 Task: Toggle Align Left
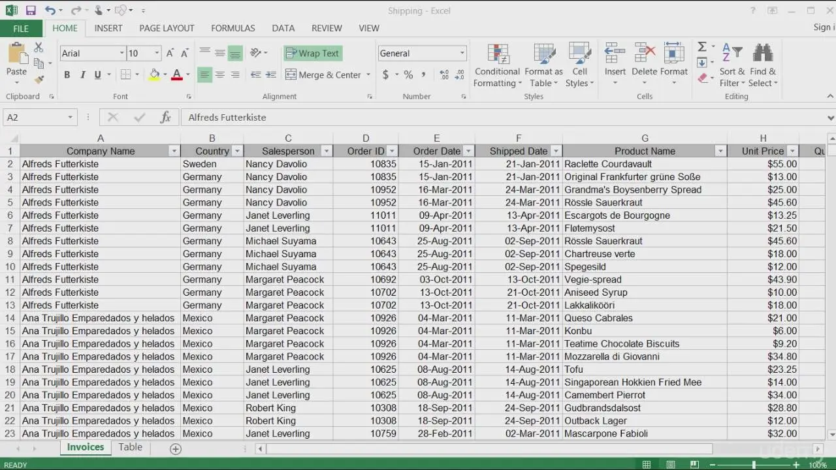point(204,75)
